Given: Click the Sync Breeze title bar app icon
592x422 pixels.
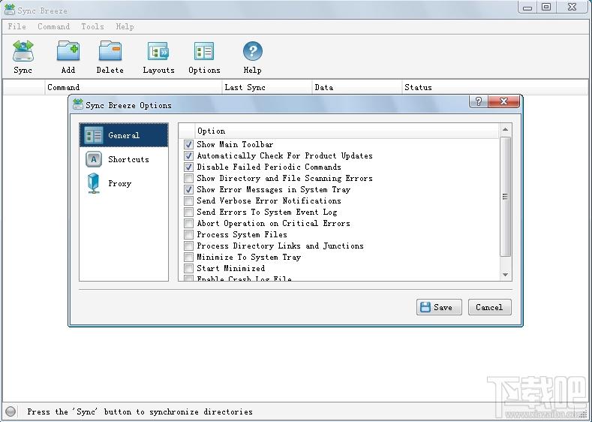Looking at the screenshot, I should coord(10,10).
